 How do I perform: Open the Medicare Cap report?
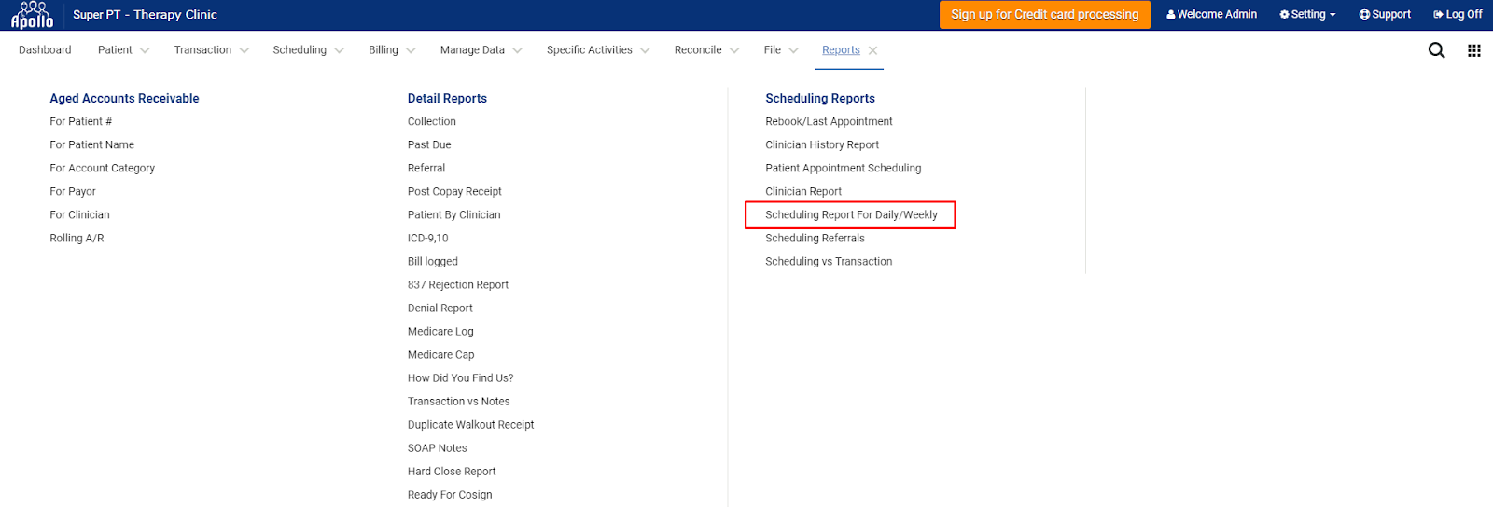[440, 355]
